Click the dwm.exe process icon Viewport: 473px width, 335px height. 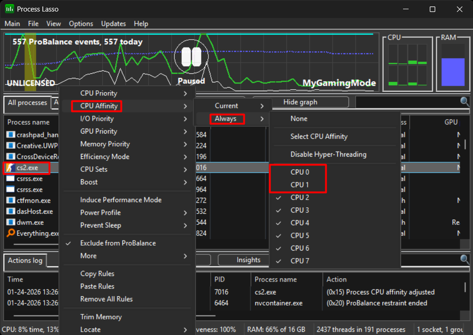coord(10,222)
